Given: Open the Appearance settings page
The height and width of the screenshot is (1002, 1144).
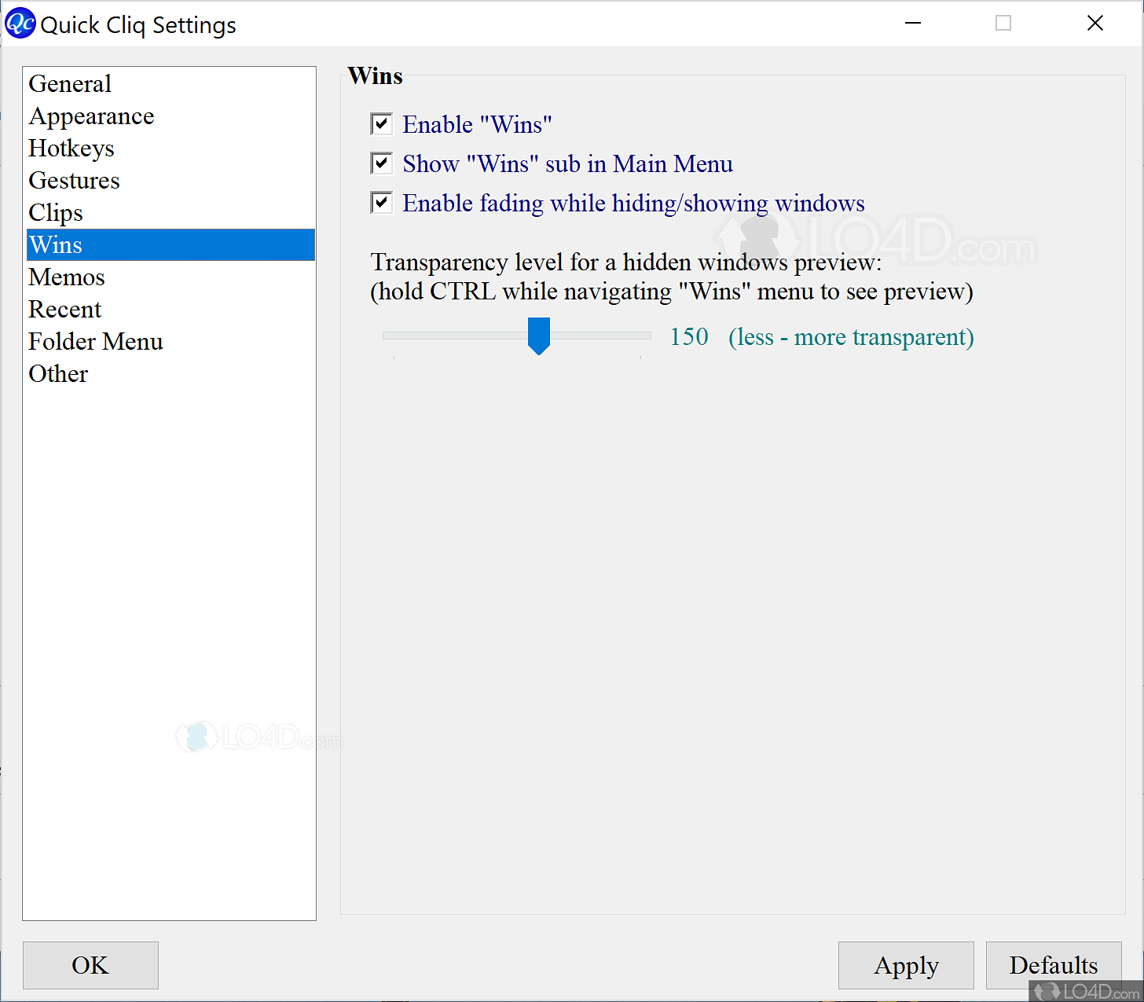Looking at the screenshot, I should point(91,116).
